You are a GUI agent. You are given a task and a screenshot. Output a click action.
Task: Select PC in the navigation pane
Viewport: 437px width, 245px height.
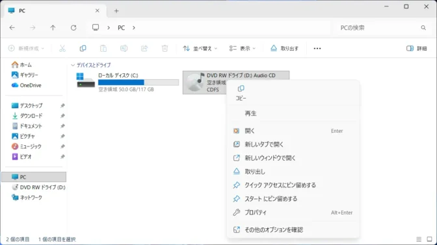tap(34, 177)
